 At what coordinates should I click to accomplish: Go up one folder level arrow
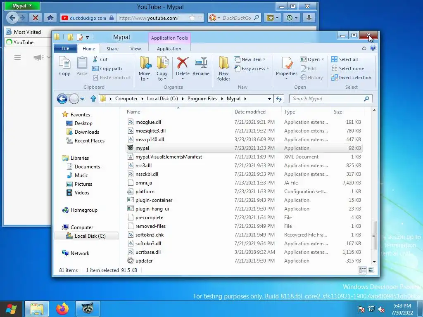(x=93, y=99)
